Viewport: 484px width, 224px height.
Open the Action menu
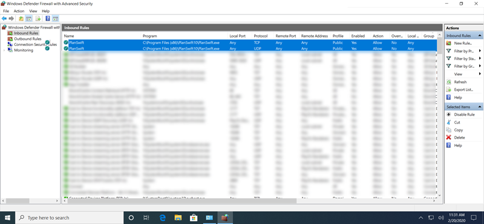point(19,11)
